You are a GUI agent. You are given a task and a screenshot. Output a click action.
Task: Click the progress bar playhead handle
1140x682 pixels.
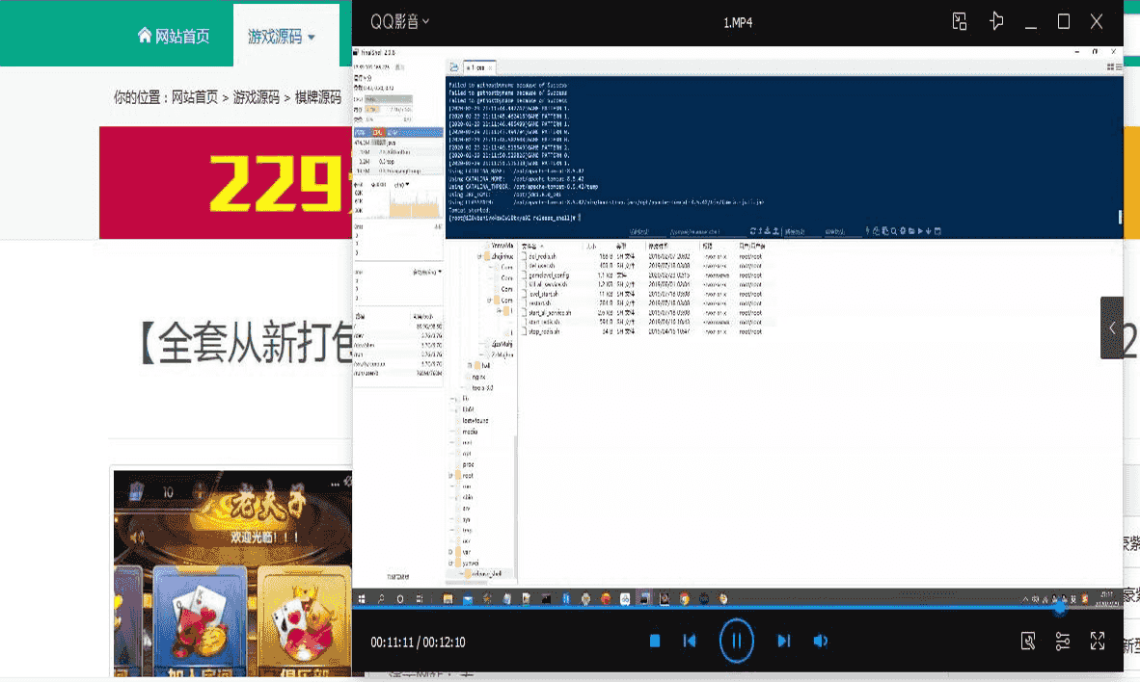[1059, 607]
